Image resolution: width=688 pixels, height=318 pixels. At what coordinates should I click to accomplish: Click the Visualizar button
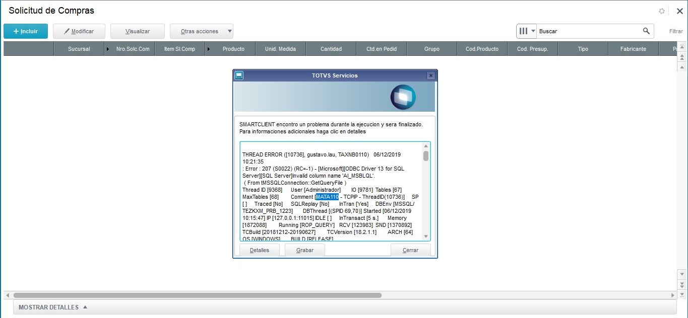[138, 31]
